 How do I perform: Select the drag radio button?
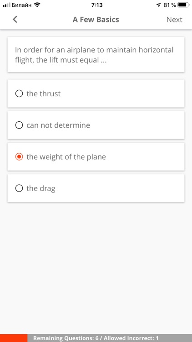(x=19, y=188)
